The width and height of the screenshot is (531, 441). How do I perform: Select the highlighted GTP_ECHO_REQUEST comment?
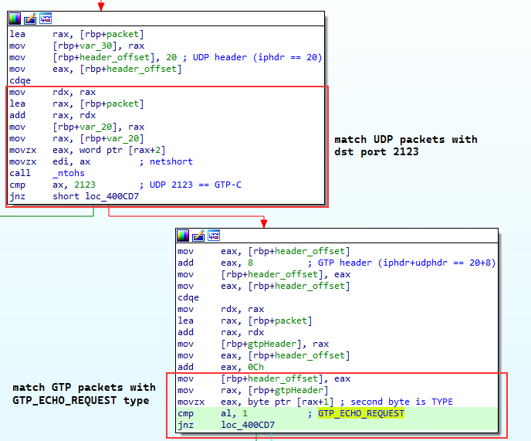(361, 413)
